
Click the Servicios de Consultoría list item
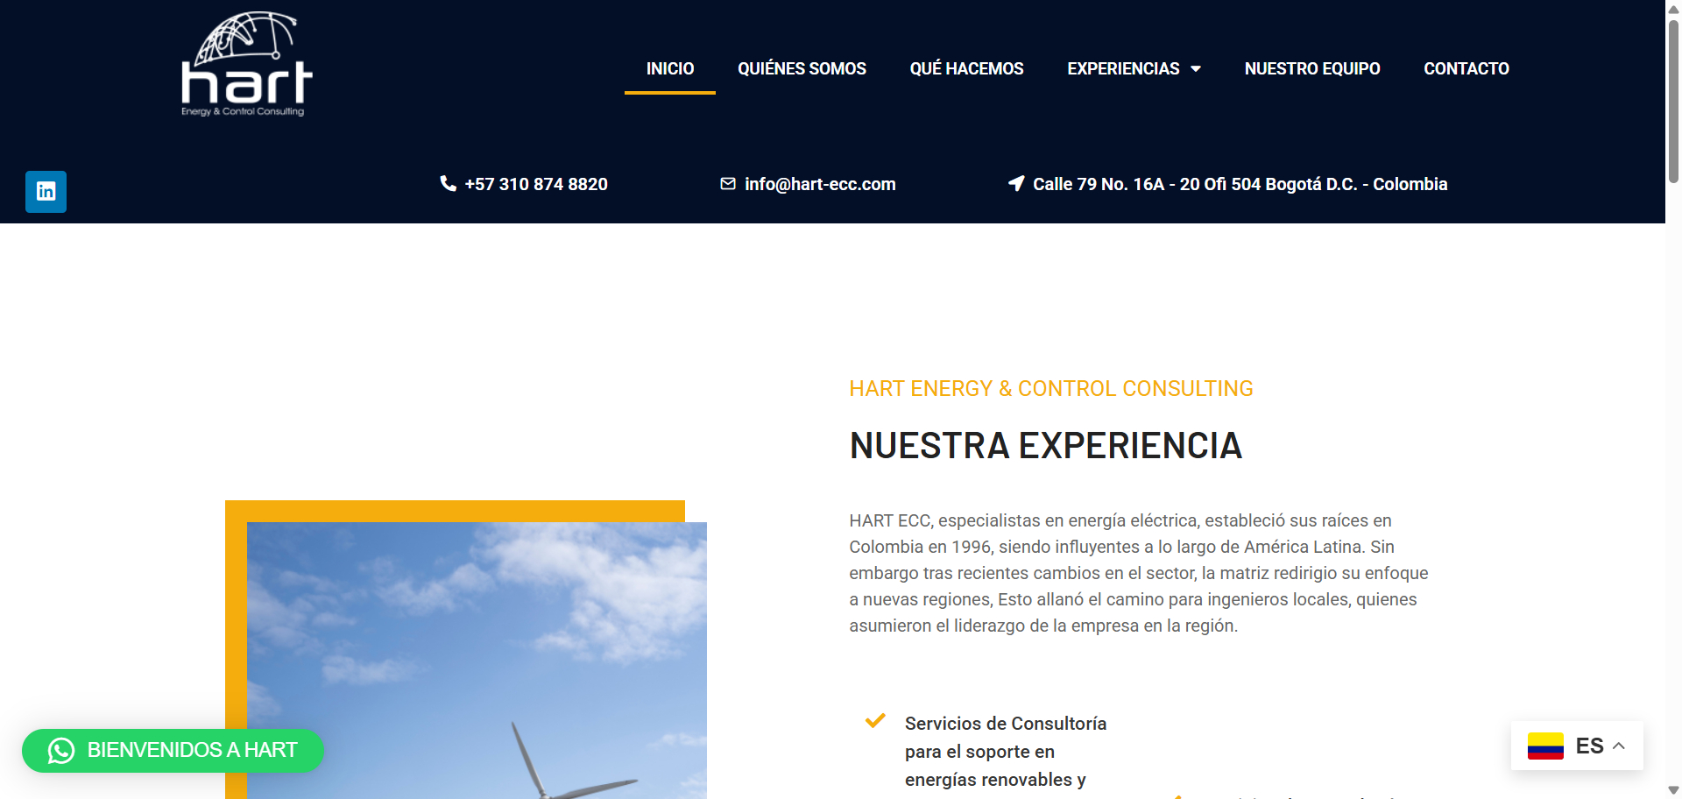tap(1006, 752)
